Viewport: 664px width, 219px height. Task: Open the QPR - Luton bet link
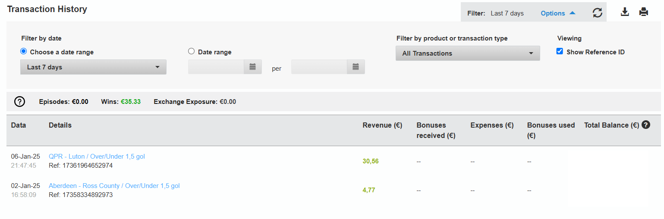(x=97, y=156)
